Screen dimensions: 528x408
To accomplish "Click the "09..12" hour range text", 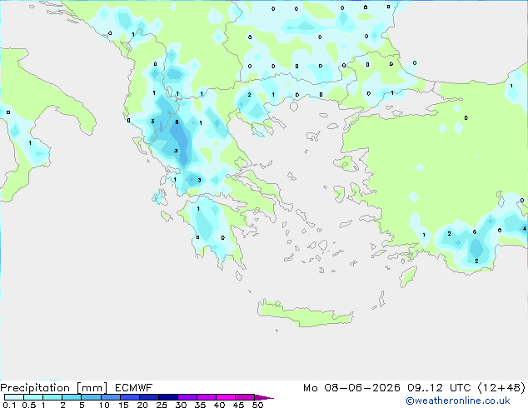I will coord(425,388).
